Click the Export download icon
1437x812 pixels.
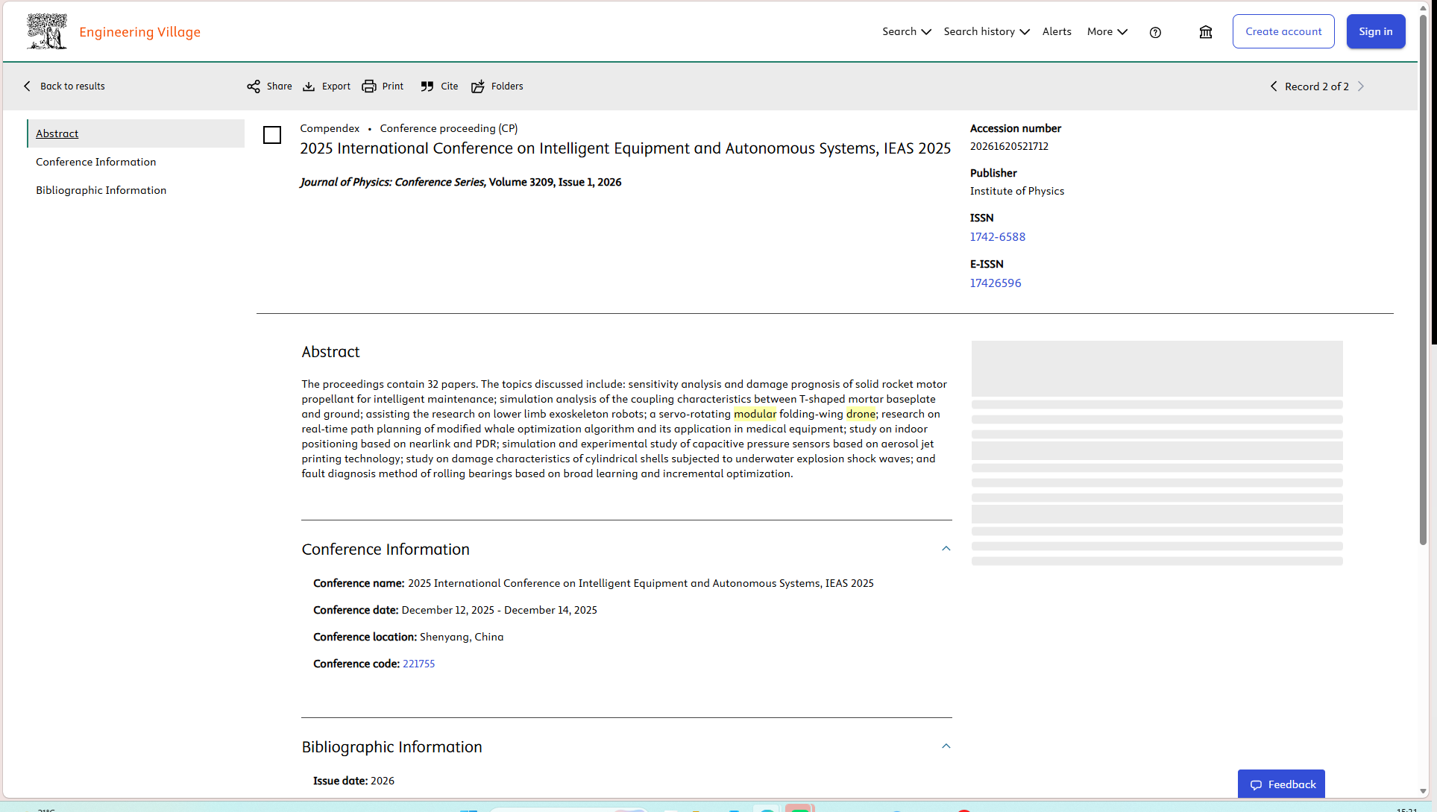coord(309,86)
